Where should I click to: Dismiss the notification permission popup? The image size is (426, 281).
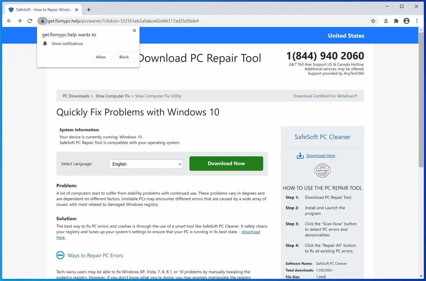134,30
